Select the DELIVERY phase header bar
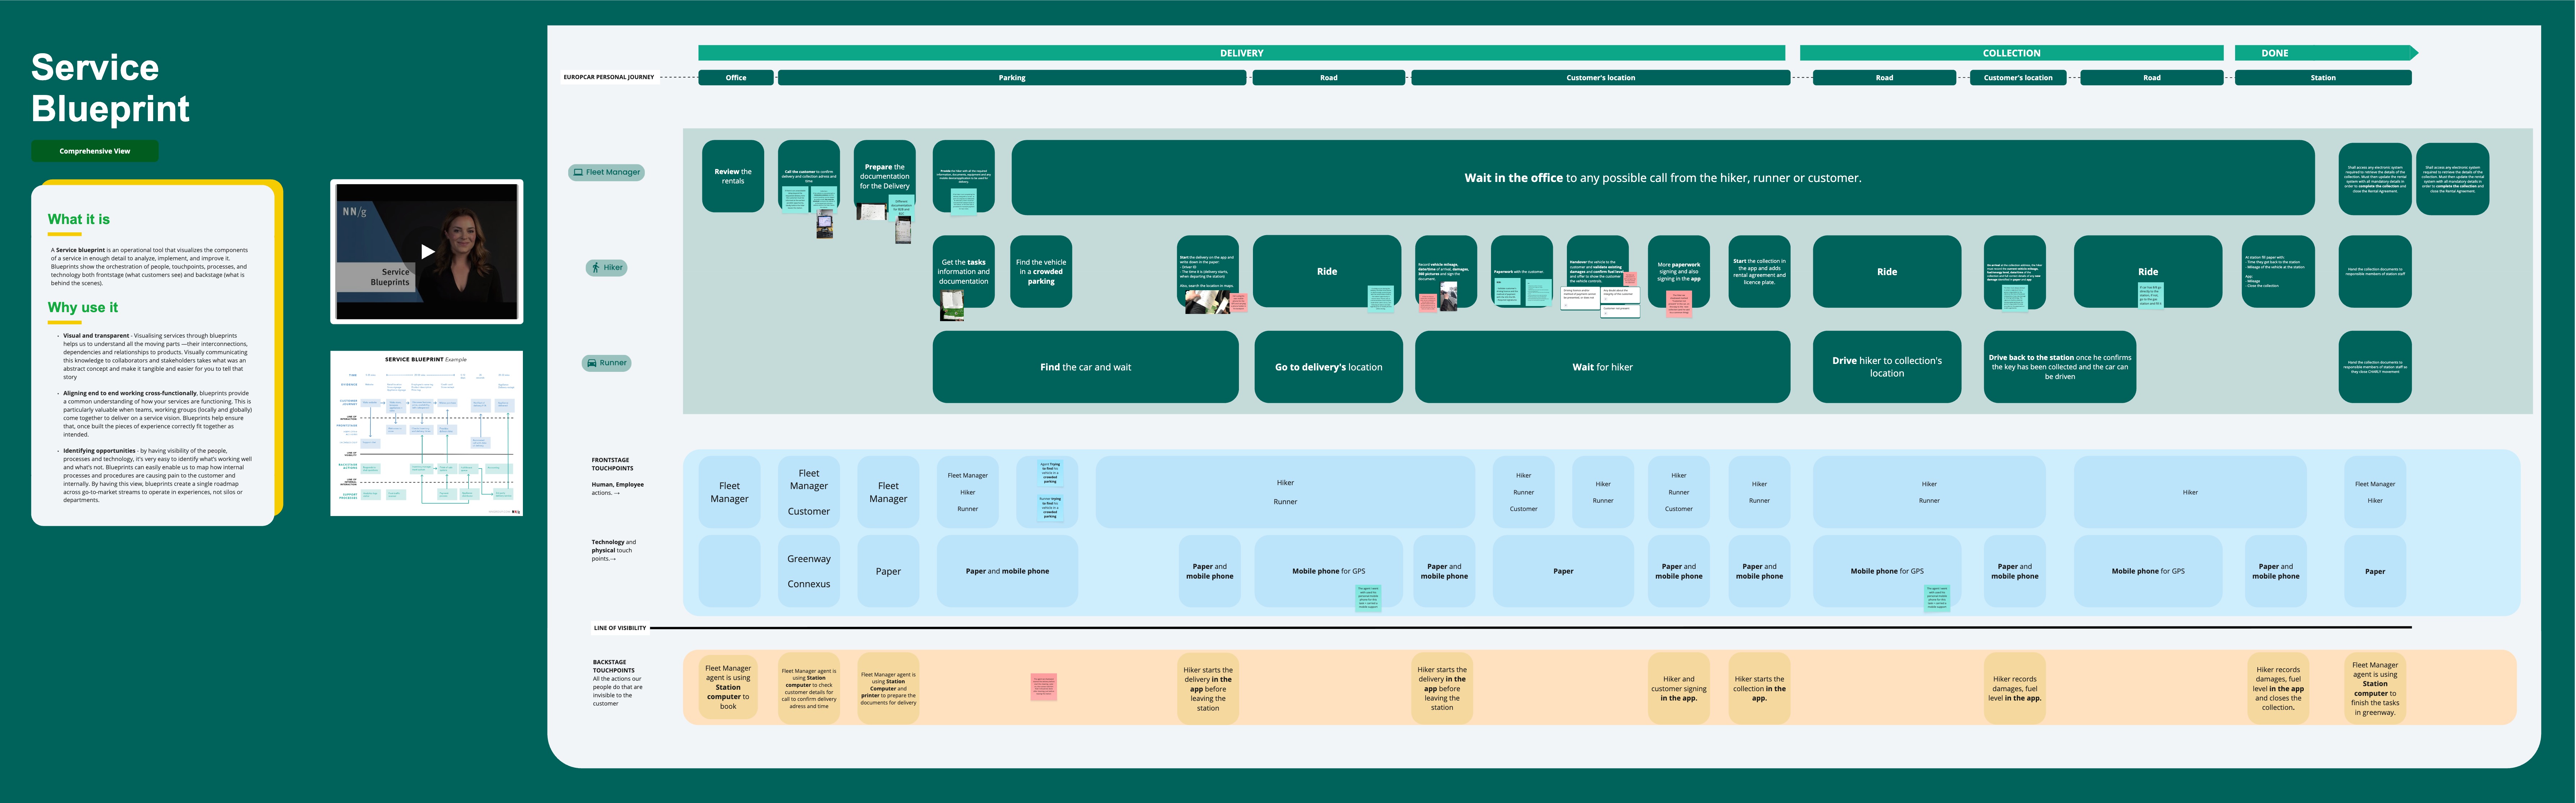 coord(1241,53)
